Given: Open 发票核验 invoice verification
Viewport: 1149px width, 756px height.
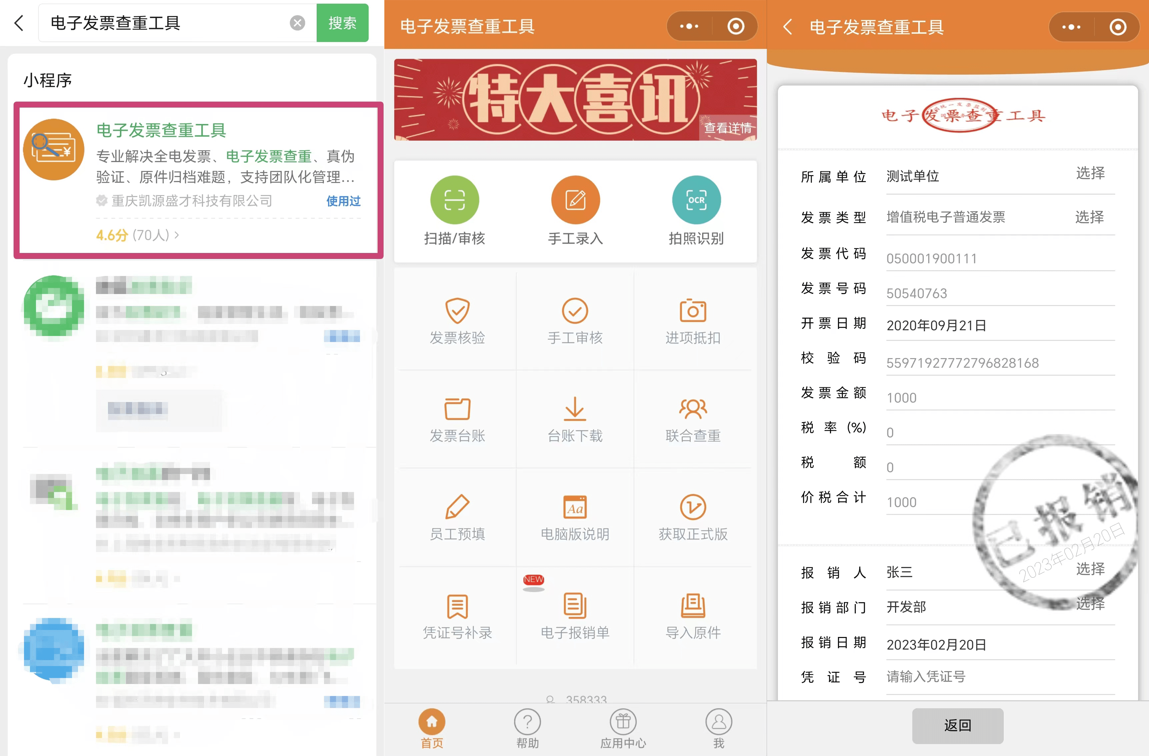Looking at the screenshot, I should (x=457, y=321).
